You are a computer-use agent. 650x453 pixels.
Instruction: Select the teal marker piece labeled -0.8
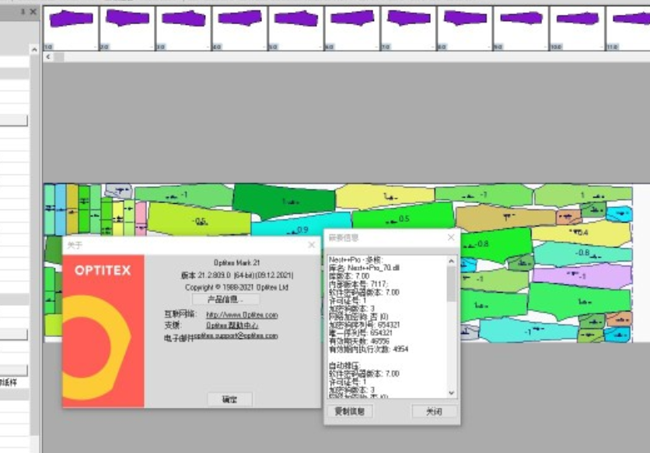coord(582,253)
